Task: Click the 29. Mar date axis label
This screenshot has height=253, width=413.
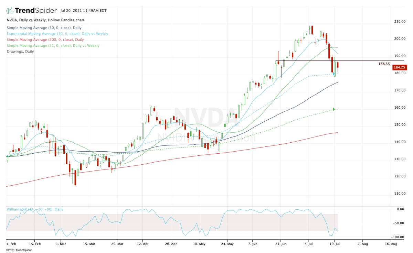Action: [117, 243]
